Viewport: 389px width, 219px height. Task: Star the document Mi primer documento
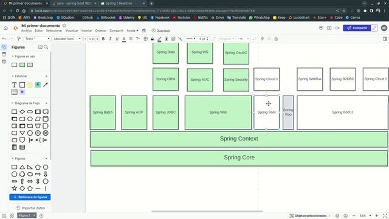tap(64, 26)
